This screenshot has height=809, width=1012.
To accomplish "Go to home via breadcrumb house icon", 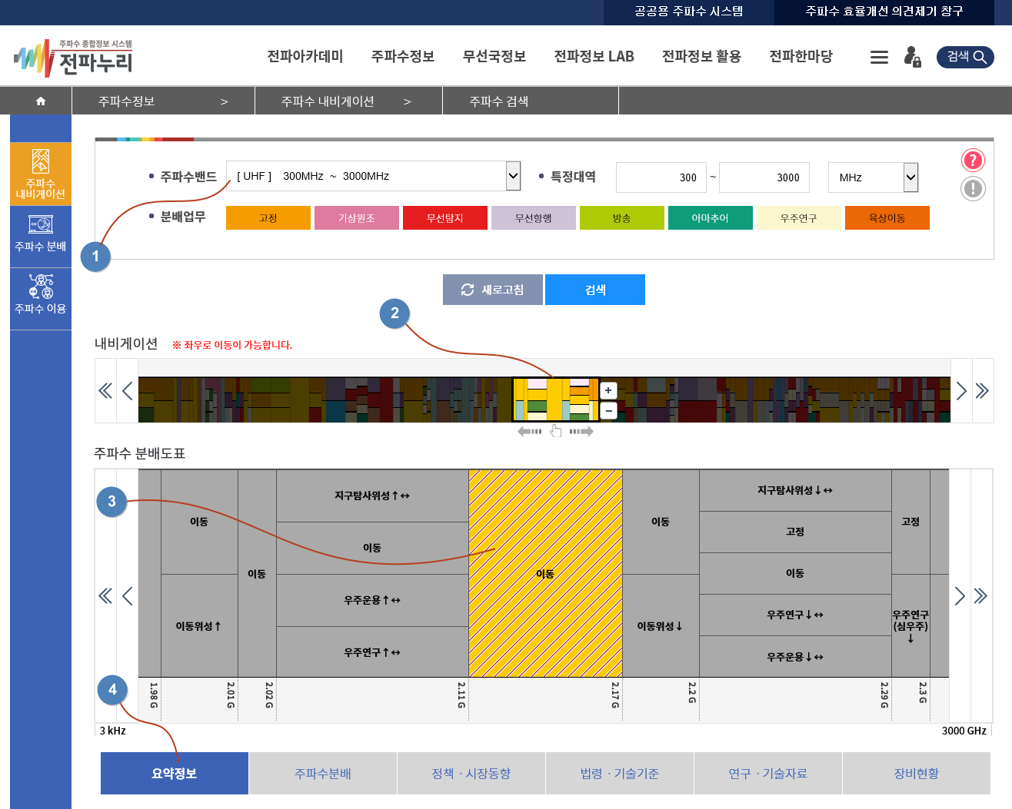I will (41, 101).
